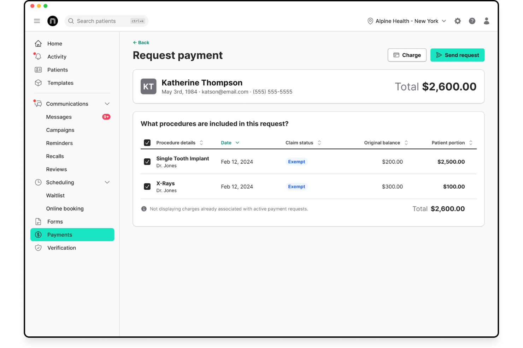Click the Exempt badge for Single Tooth Implant
The height and width of the screenshot is (348, 523).
(296, 162)
